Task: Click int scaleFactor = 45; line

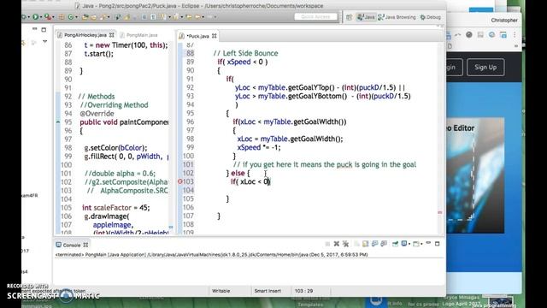Action: 116,208
